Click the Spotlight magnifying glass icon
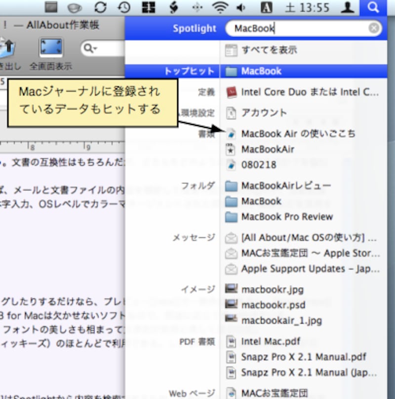395x399 pixels. pyautogui.click(x=373, y=7)
